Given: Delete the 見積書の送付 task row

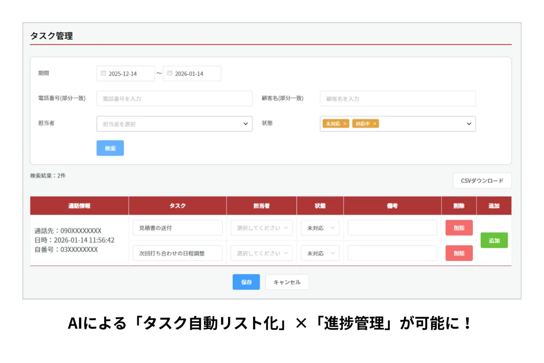Looking at the screenshot, I should (459, 228).
